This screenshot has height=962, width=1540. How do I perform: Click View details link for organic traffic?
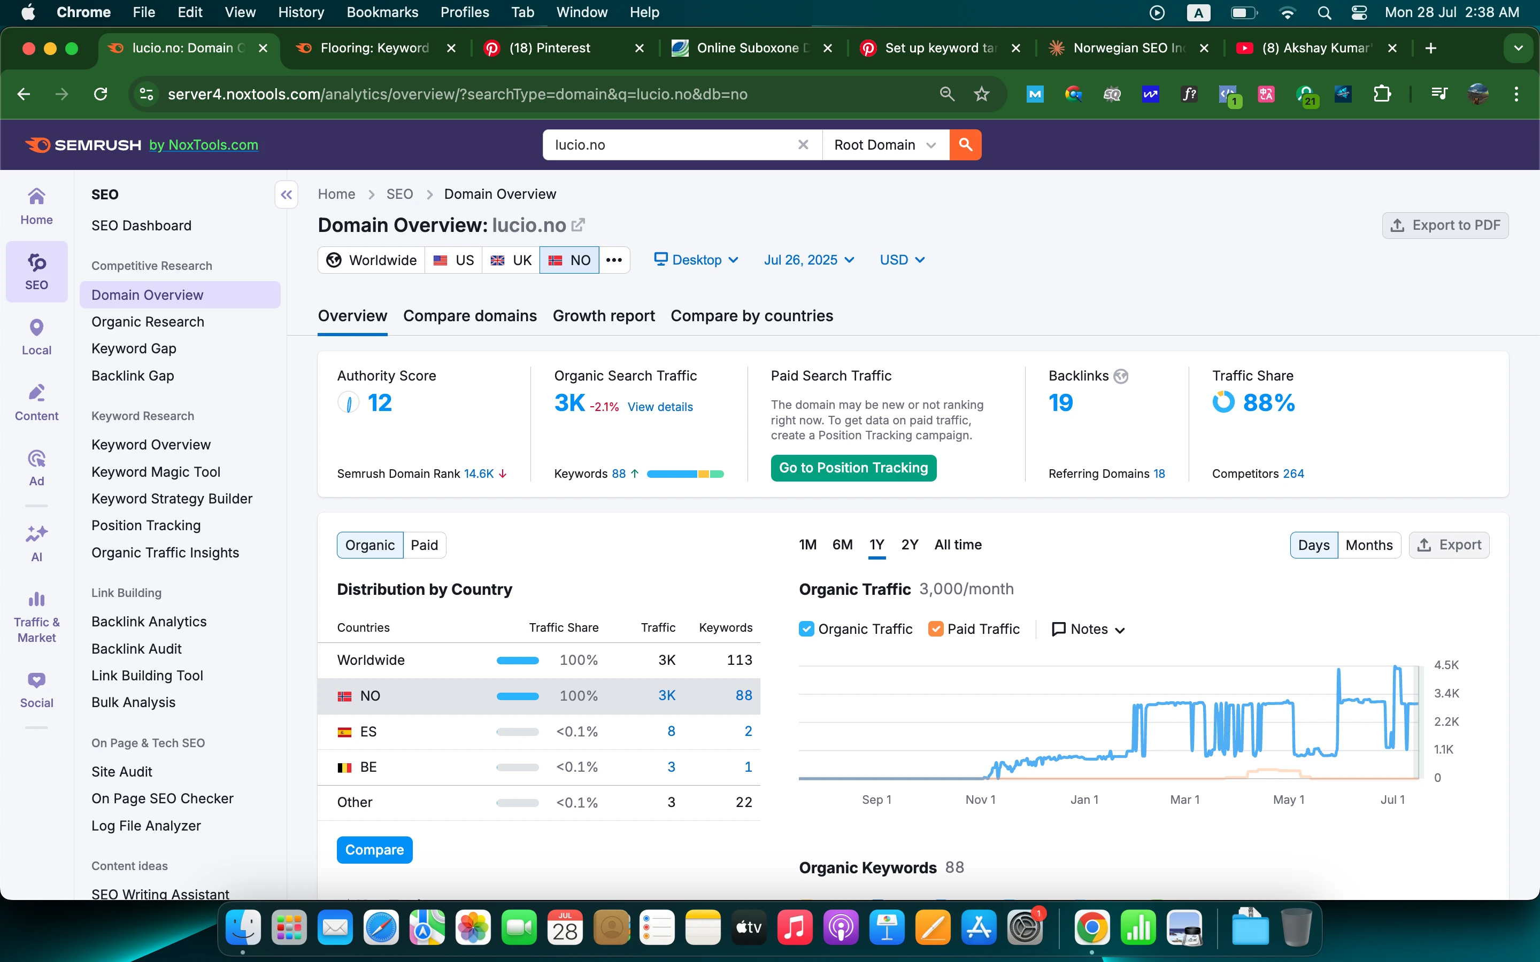pos(660,407)
